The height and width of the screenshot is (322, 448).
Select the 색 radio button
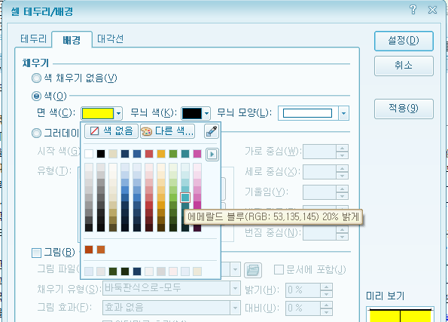(36, 97)
